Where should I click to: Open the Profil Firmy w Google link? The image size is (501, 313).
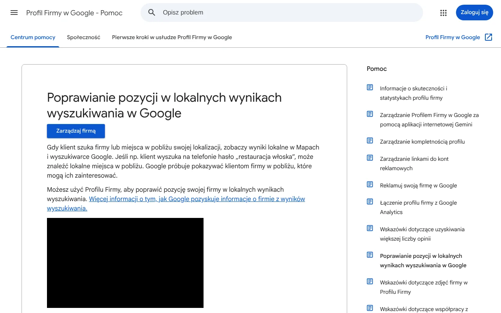click(x=452, y=38)
